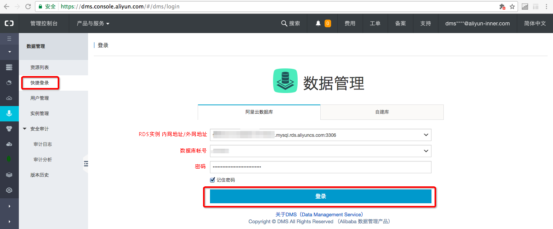
Task: Open the account dms****@aliyun-inner.com menu
Action: [x=477, y=23]
